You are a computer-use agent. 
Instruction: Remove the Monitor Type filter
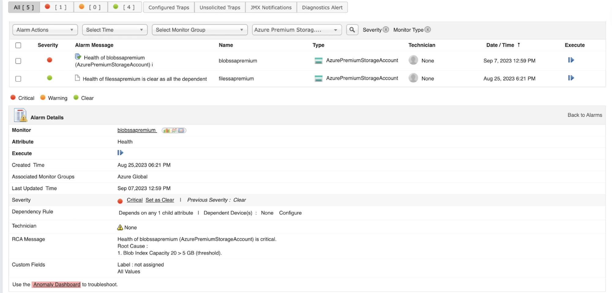pos(428,30)
